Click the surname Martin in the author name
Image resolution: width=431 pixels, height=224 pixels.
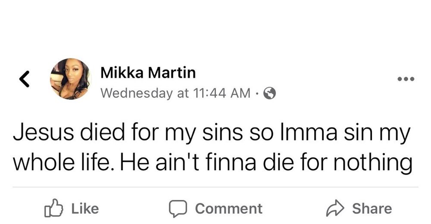tap(172, 73)
